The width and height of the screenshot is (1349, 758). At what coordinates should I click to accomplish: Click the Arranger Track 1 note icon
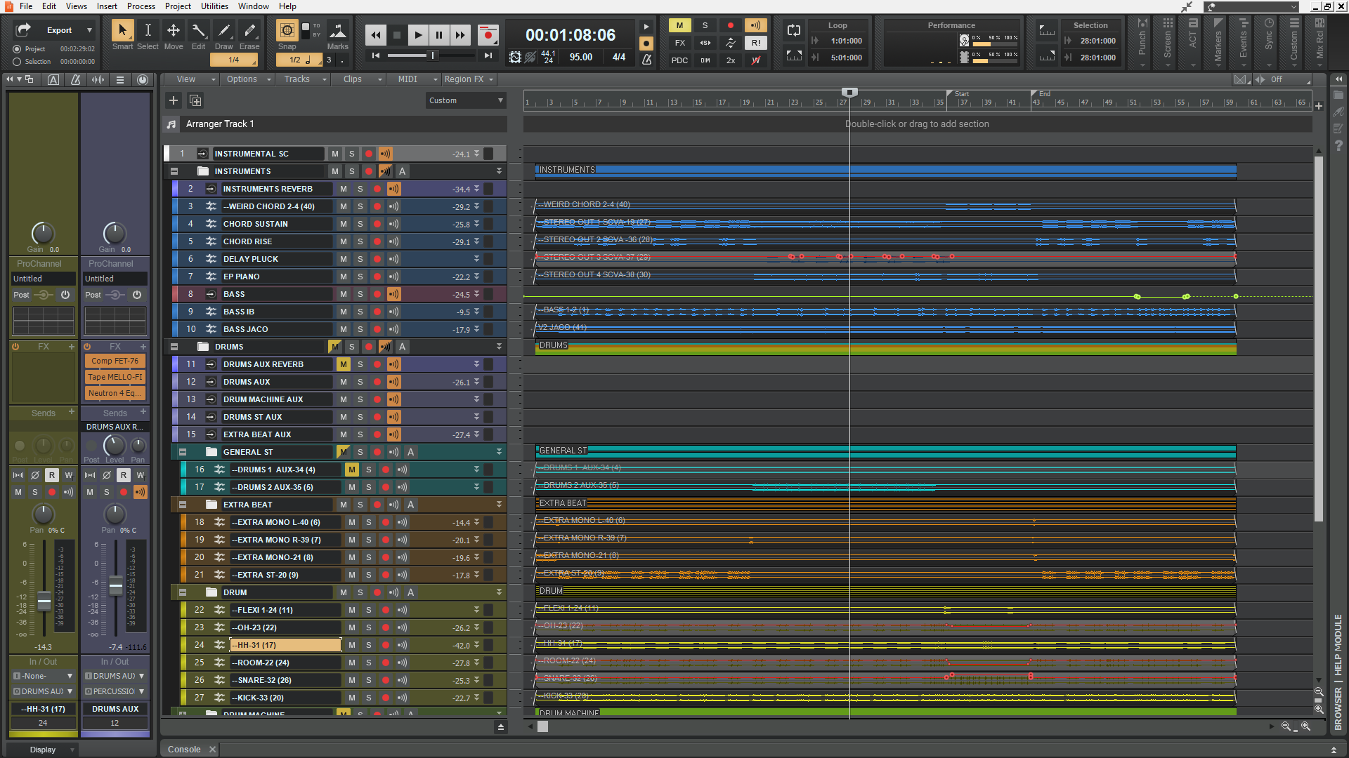click(x=171, y=124)
